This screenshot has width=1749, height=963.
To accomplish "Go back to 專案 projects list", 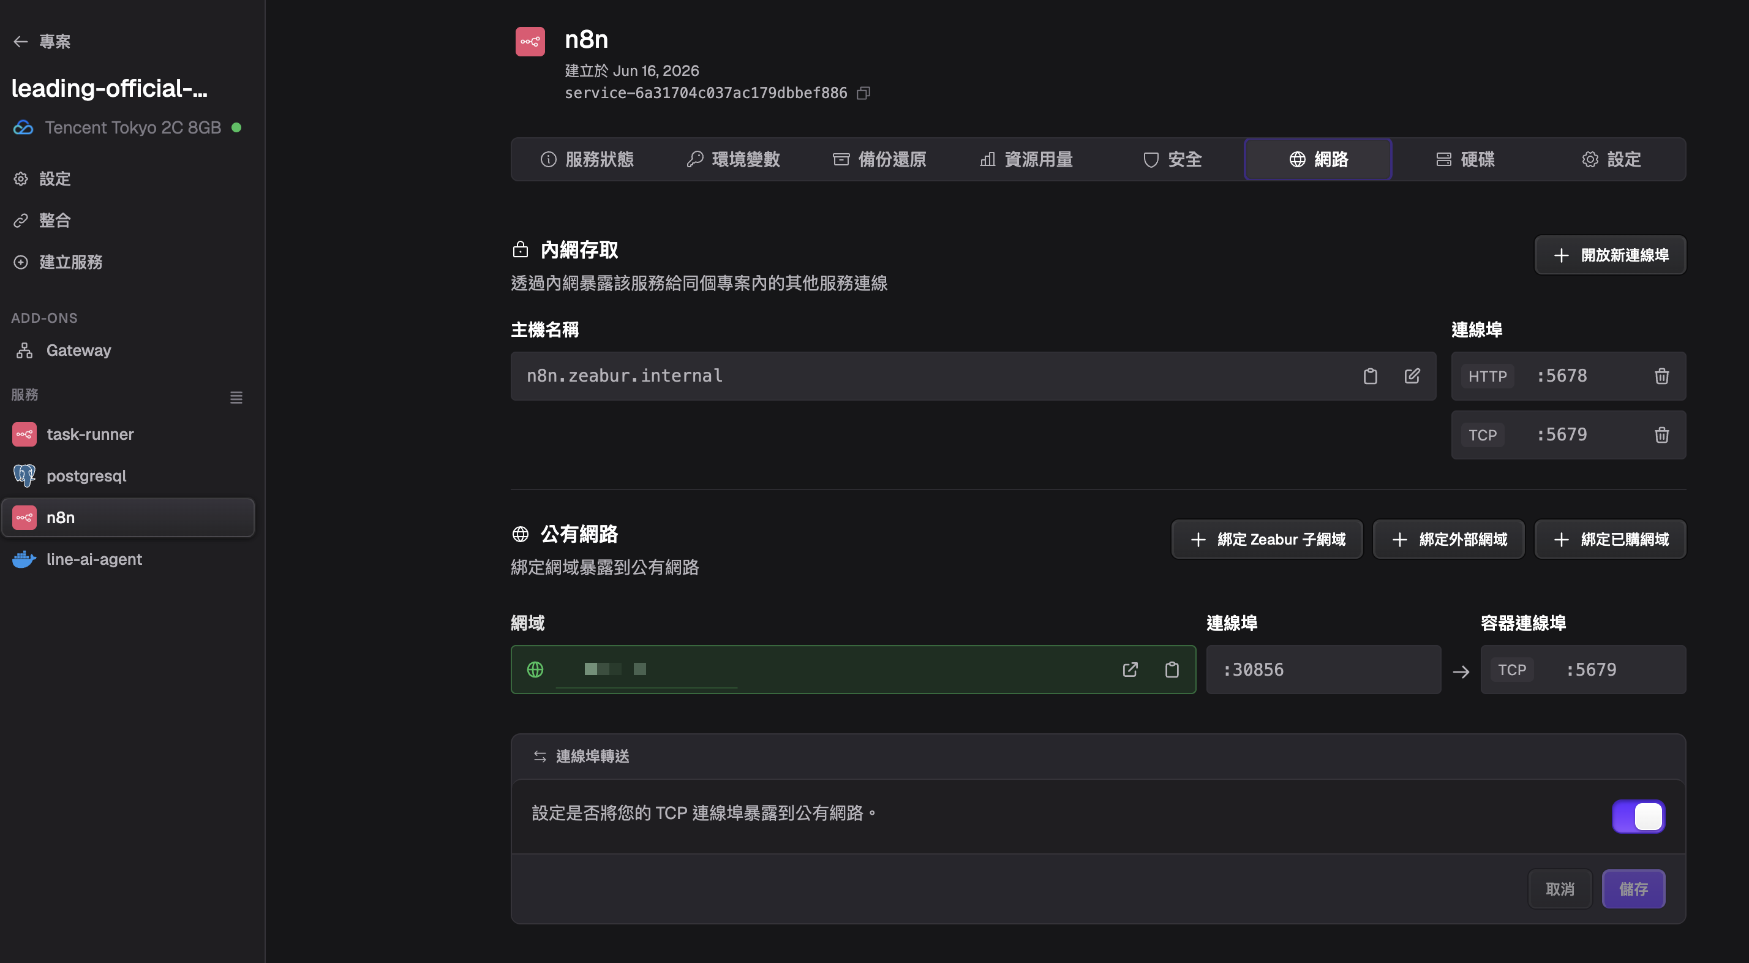I will (x=42, y=42).
